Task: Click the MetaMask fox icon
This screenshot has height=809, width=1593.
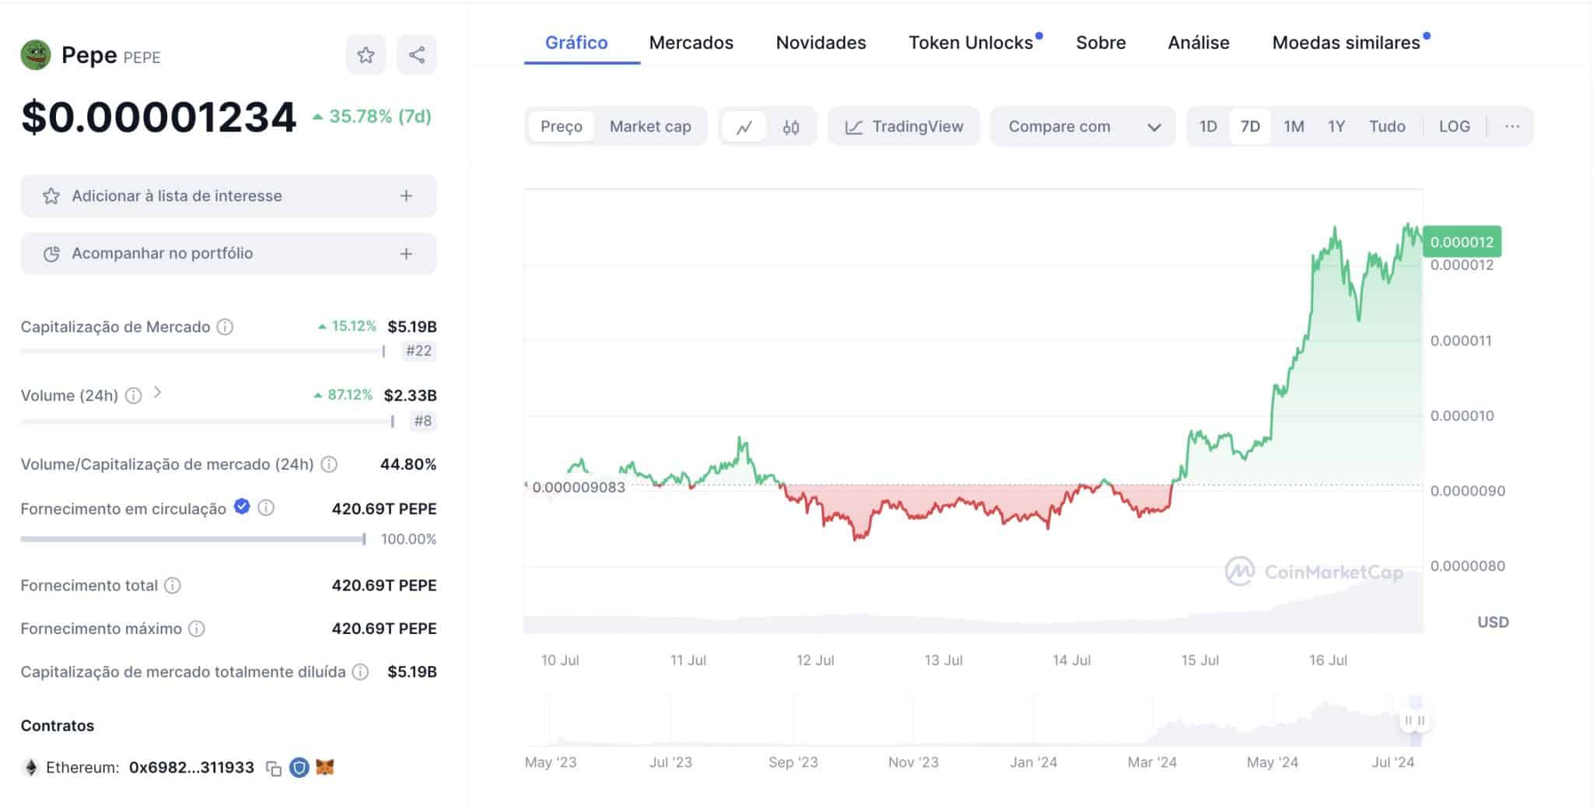Action: click(x=324, y=768)
